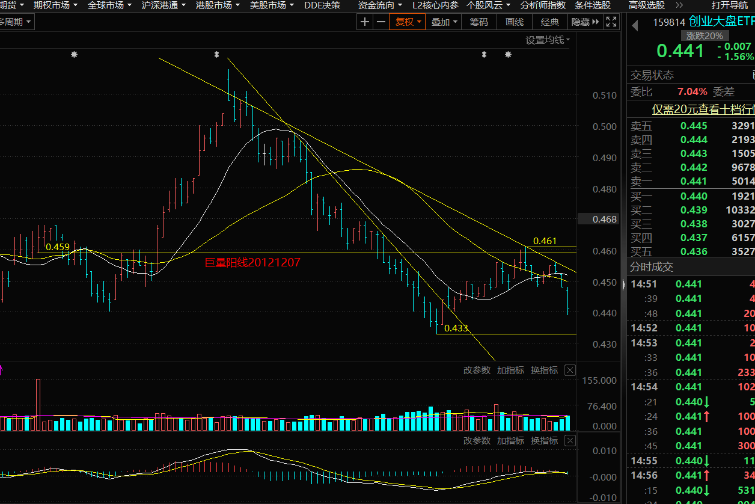This screenshot has width=755, height=504.
Task: Close the MACD indicator panel
Action: [570, 441]
